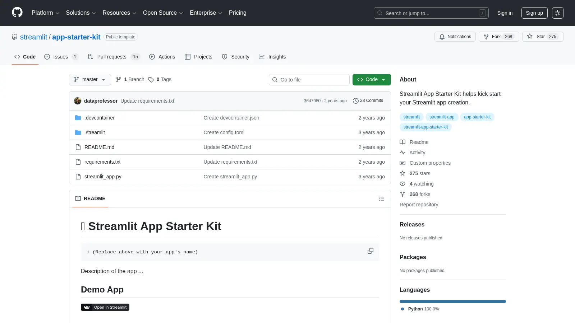Click the Releases heading link
Screen dimensions: 575x323
412,225
